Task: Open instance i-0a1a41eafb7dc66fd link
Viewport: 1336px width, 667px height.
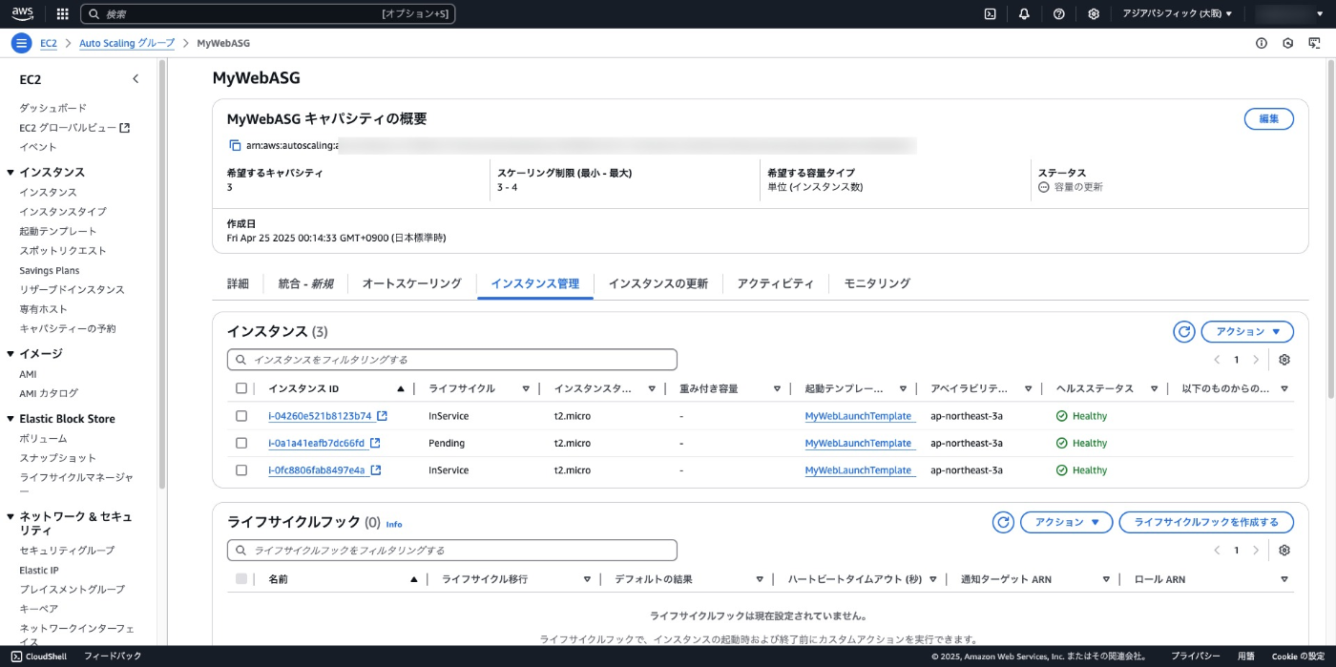Action: [x=316, y=443]
